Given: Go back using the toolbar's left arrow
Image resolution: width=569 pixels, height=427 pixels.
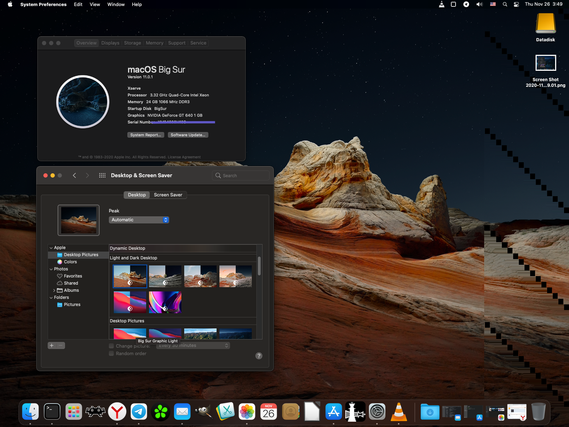Looking at the screenshot, I should 74,175.
